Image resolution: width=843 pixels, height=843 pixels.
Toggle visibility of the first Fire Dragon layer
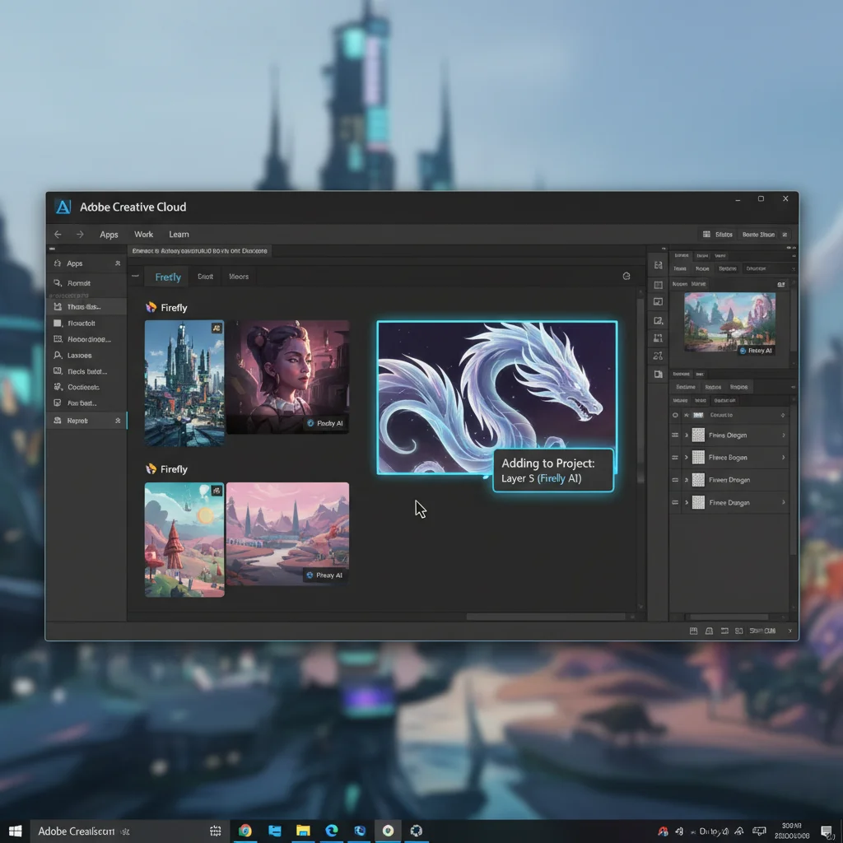(x=675, y=435)
